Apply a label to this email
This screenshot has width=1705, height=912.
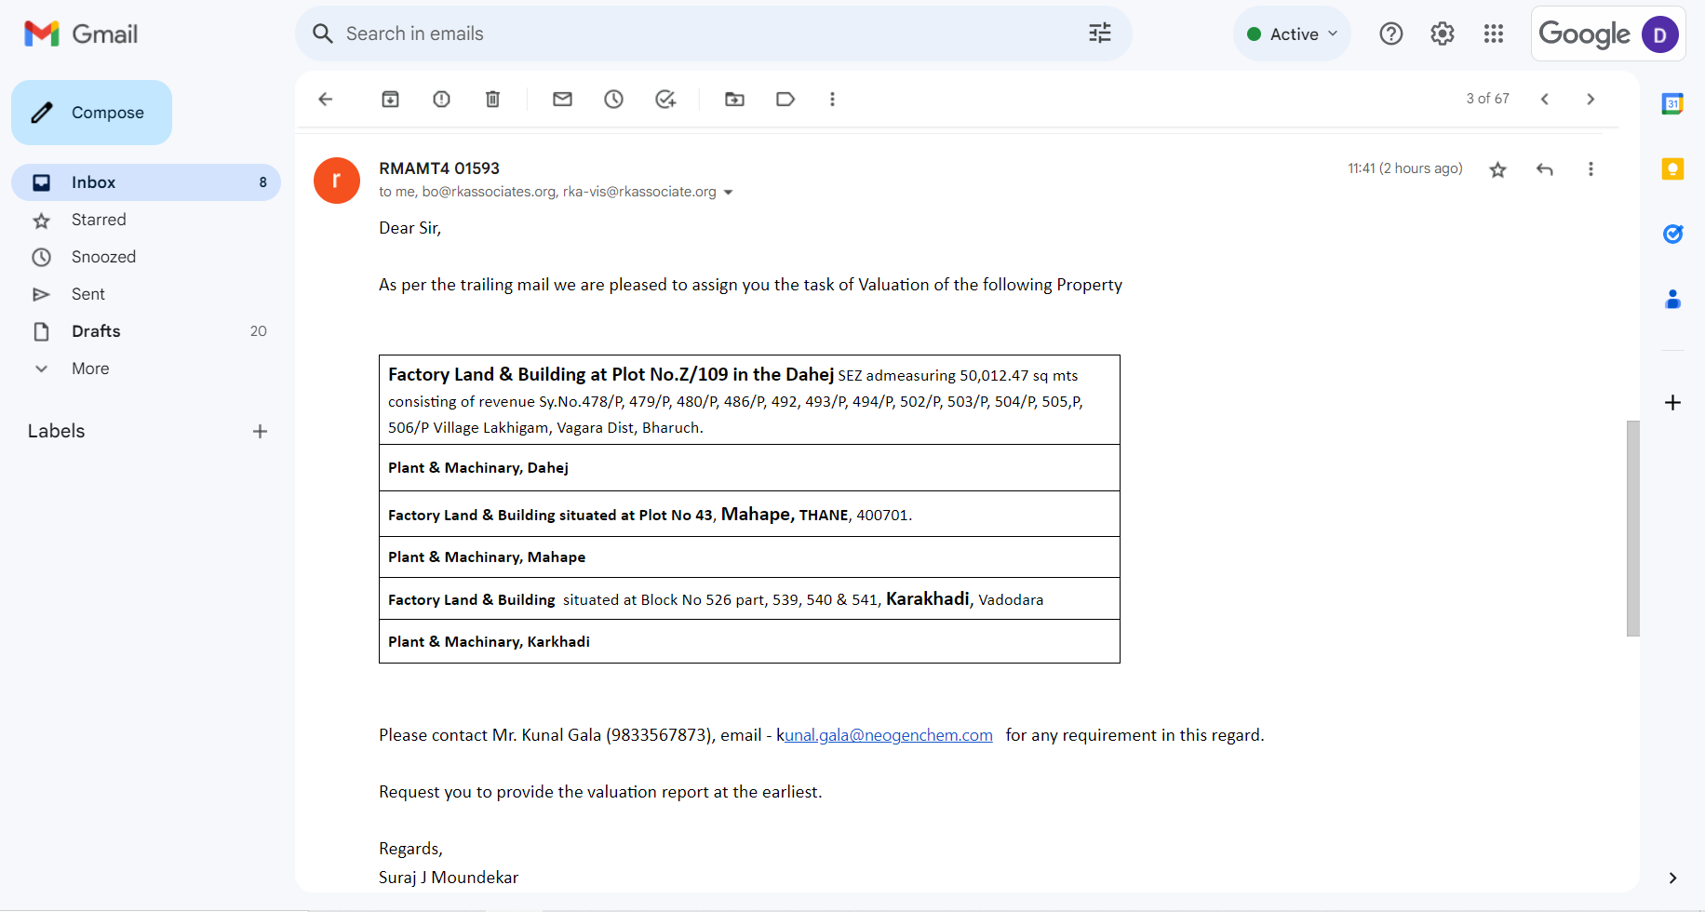point(785,99)
